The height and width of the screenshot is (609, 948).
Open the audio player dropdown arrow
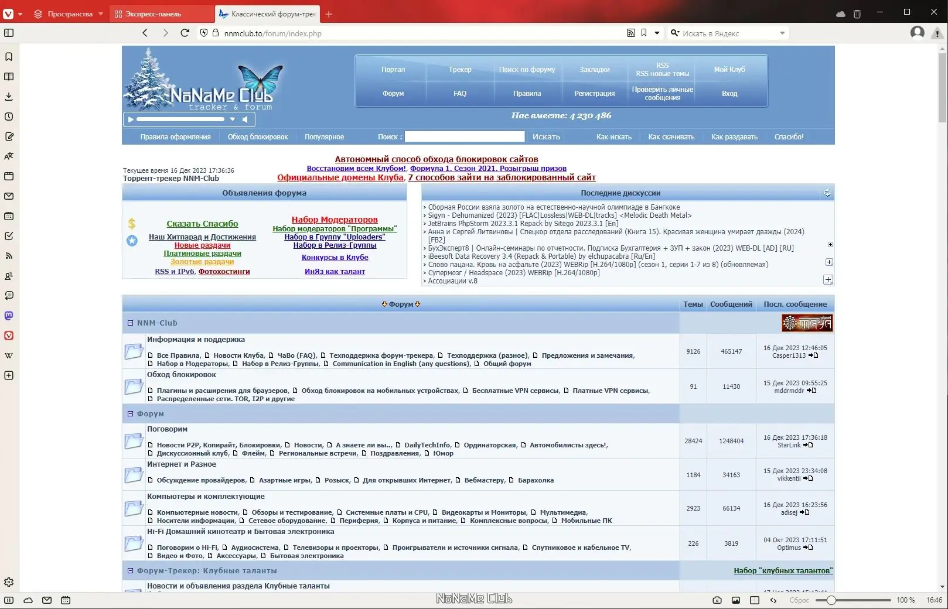(x=233, y=119)
